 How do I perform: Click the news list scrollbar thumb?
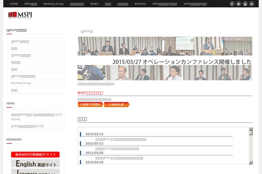pyautogui.click(x=251, y=133)
